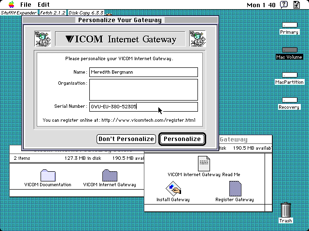Click the right VICOM gateway logo icon

click(x=197, y=38)
